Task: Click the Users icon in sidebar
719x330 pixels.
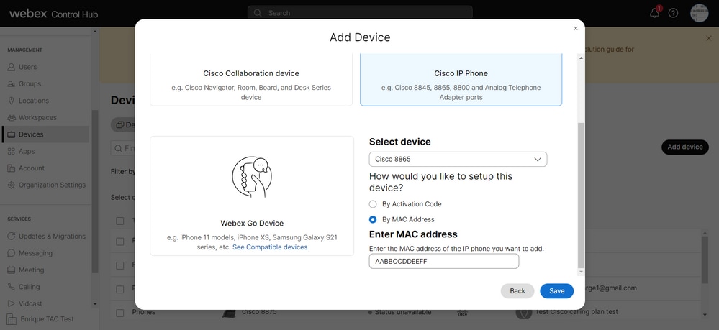Action: coord(12,67)
